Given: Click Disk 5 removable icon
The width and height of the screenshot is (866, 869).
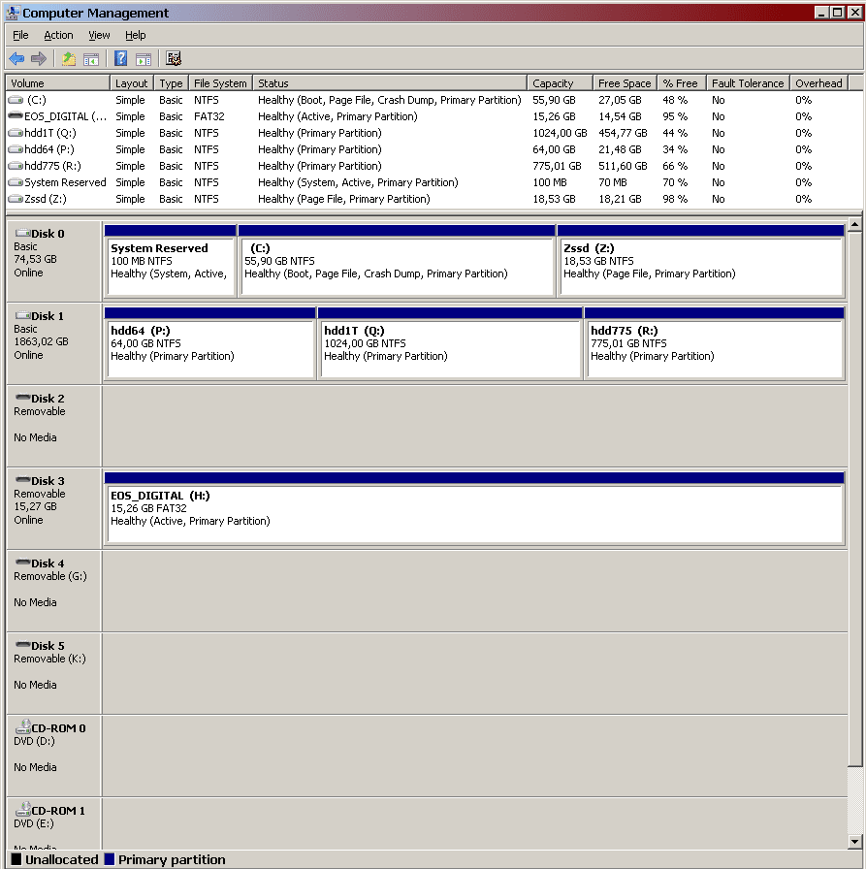Looking at the screenshot, I should click(22, 645).
